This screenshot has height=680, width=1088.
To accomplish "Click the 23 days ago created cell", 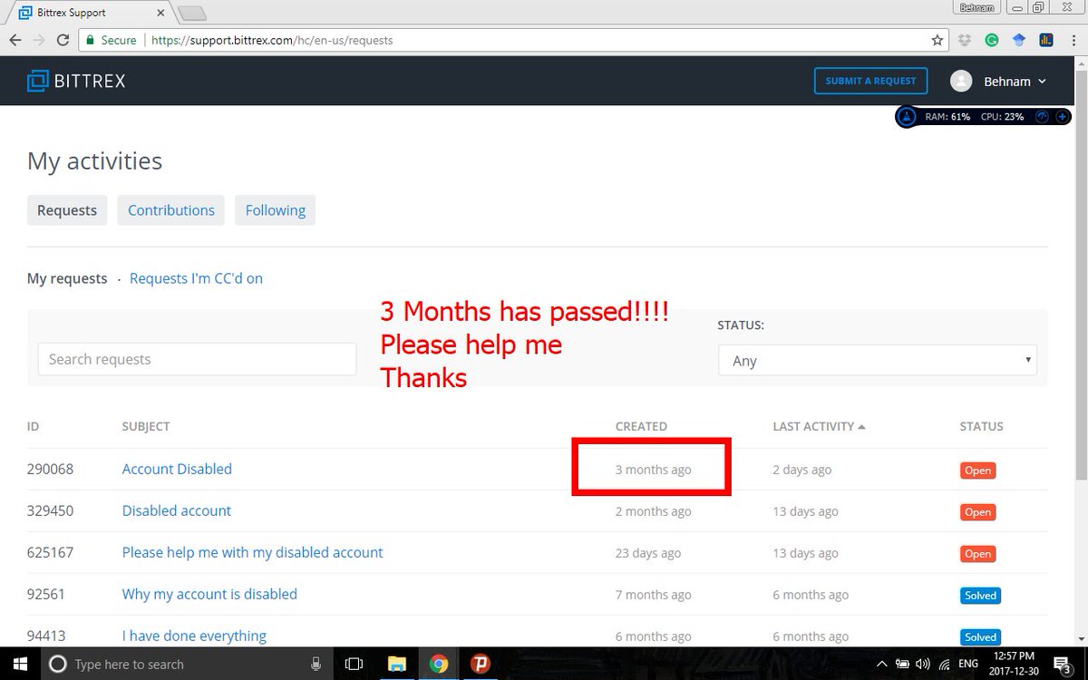I will point(648,553).
